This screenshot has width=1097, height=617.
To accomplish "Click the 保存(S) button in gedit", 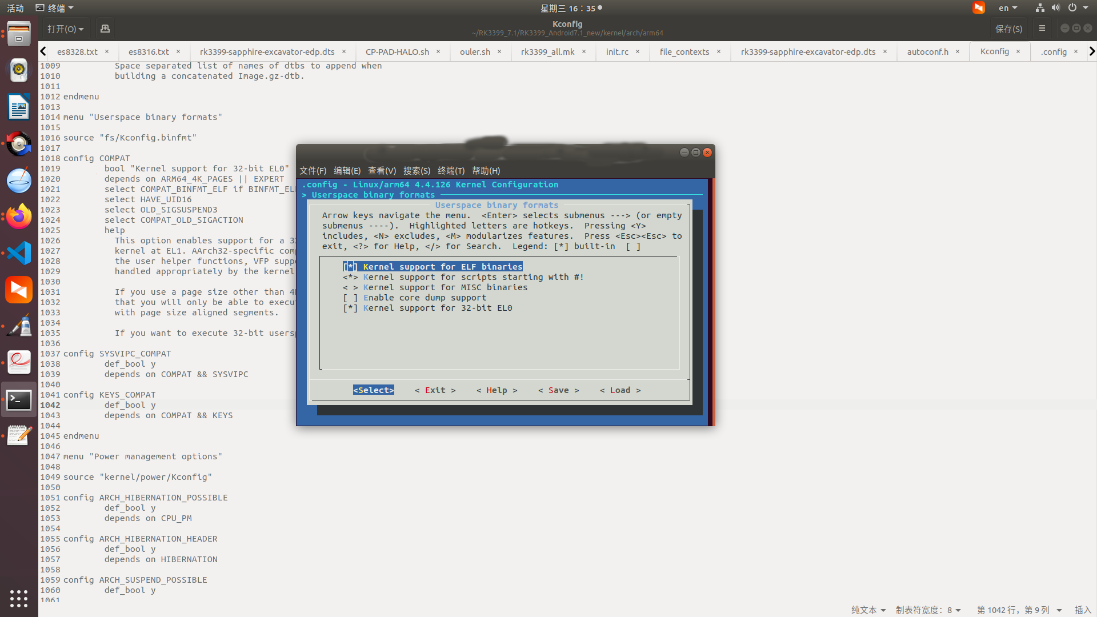I will tap(1009, 28).
